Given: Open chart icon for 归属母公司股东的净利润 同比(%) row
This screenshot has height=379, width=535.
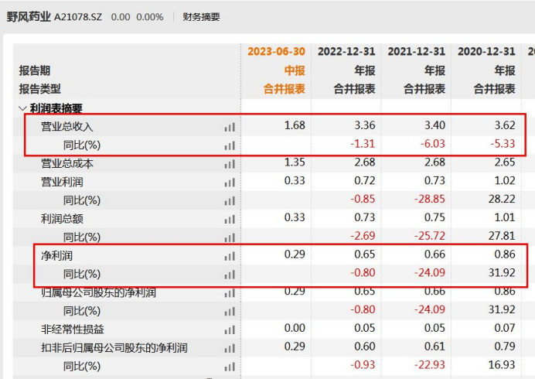Looking at the screenshot, I should pos(230,312).
